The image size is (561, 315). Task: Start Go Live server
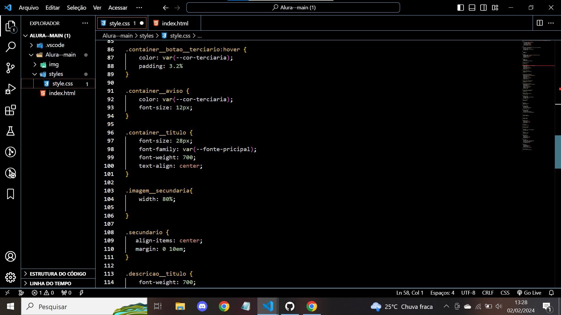529,293
